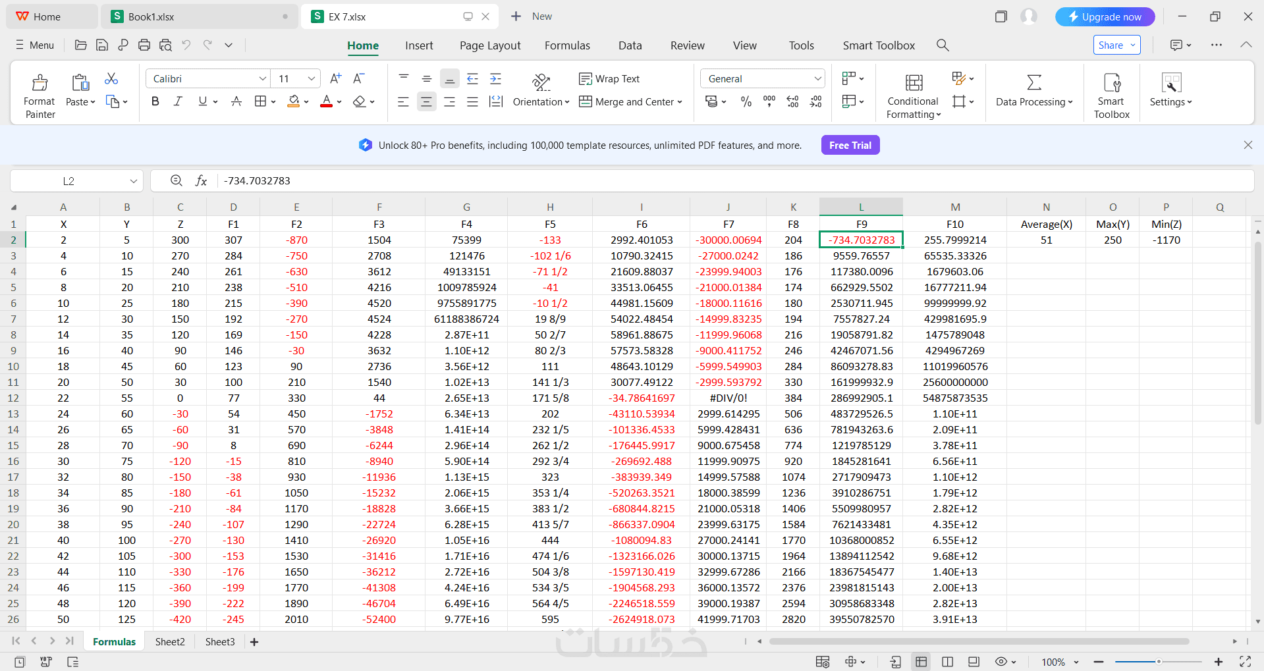Click the Cut scissors icon

pos(111,79)
